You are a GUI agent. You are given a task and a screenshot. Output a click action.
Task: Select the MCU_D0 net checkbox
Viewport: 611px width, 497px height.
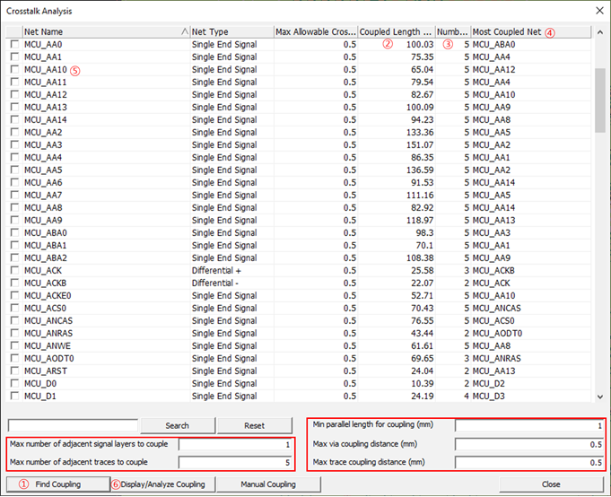(13, 383)
